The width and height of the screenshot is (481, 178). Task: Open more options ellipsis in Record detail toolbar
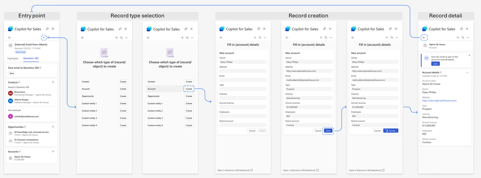click(468, 38)
